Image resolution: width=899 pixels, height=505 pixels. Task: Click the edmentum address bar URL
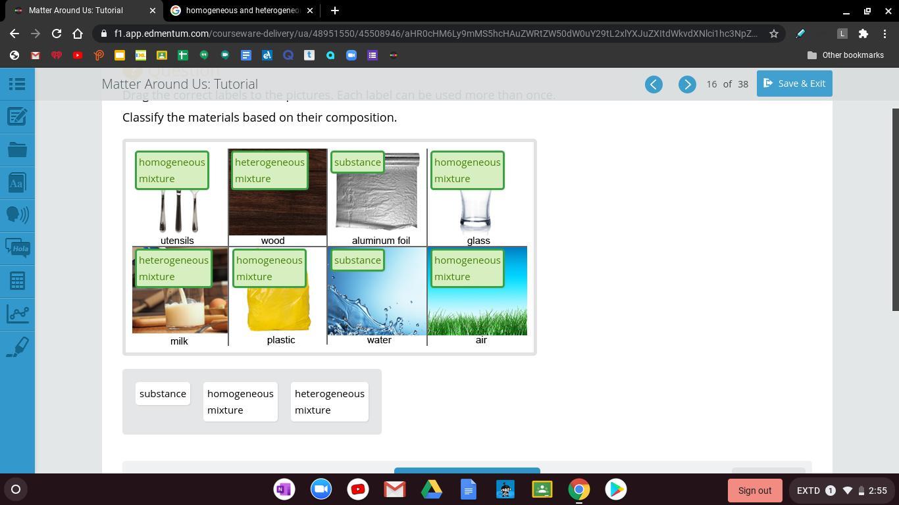click(436, 34)
